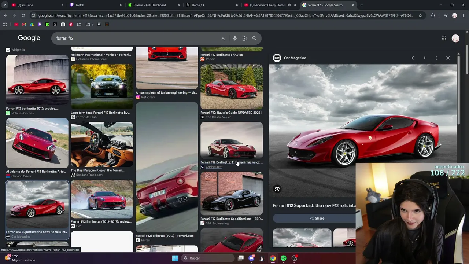
Task: Open Task View on the taskbar
Action: click(241, 258)
